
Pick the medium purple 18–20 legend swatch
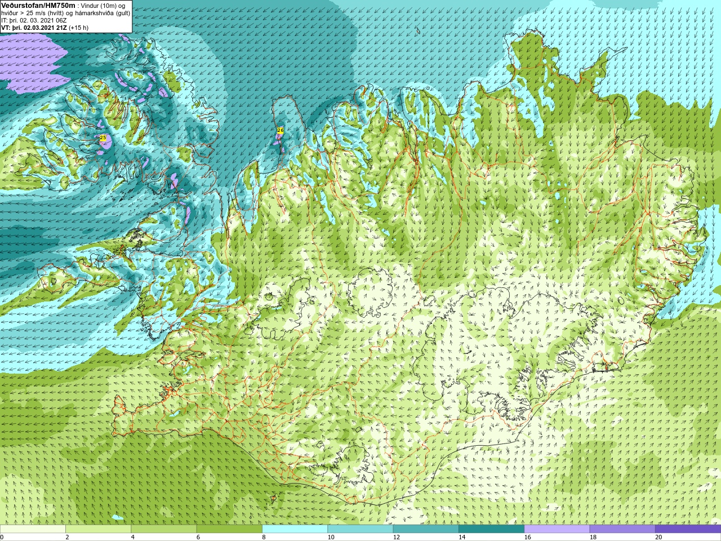click(622, 529)
